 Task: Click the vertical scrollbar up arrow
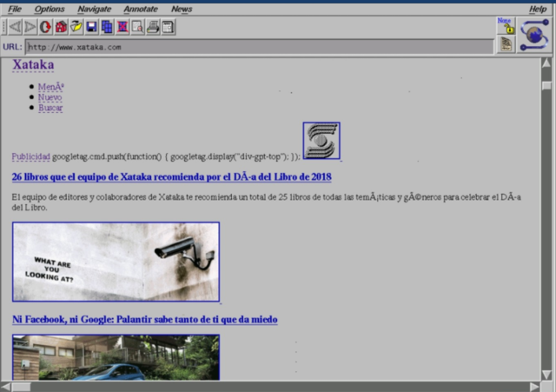pyautogui.click(x=546, y=63)
